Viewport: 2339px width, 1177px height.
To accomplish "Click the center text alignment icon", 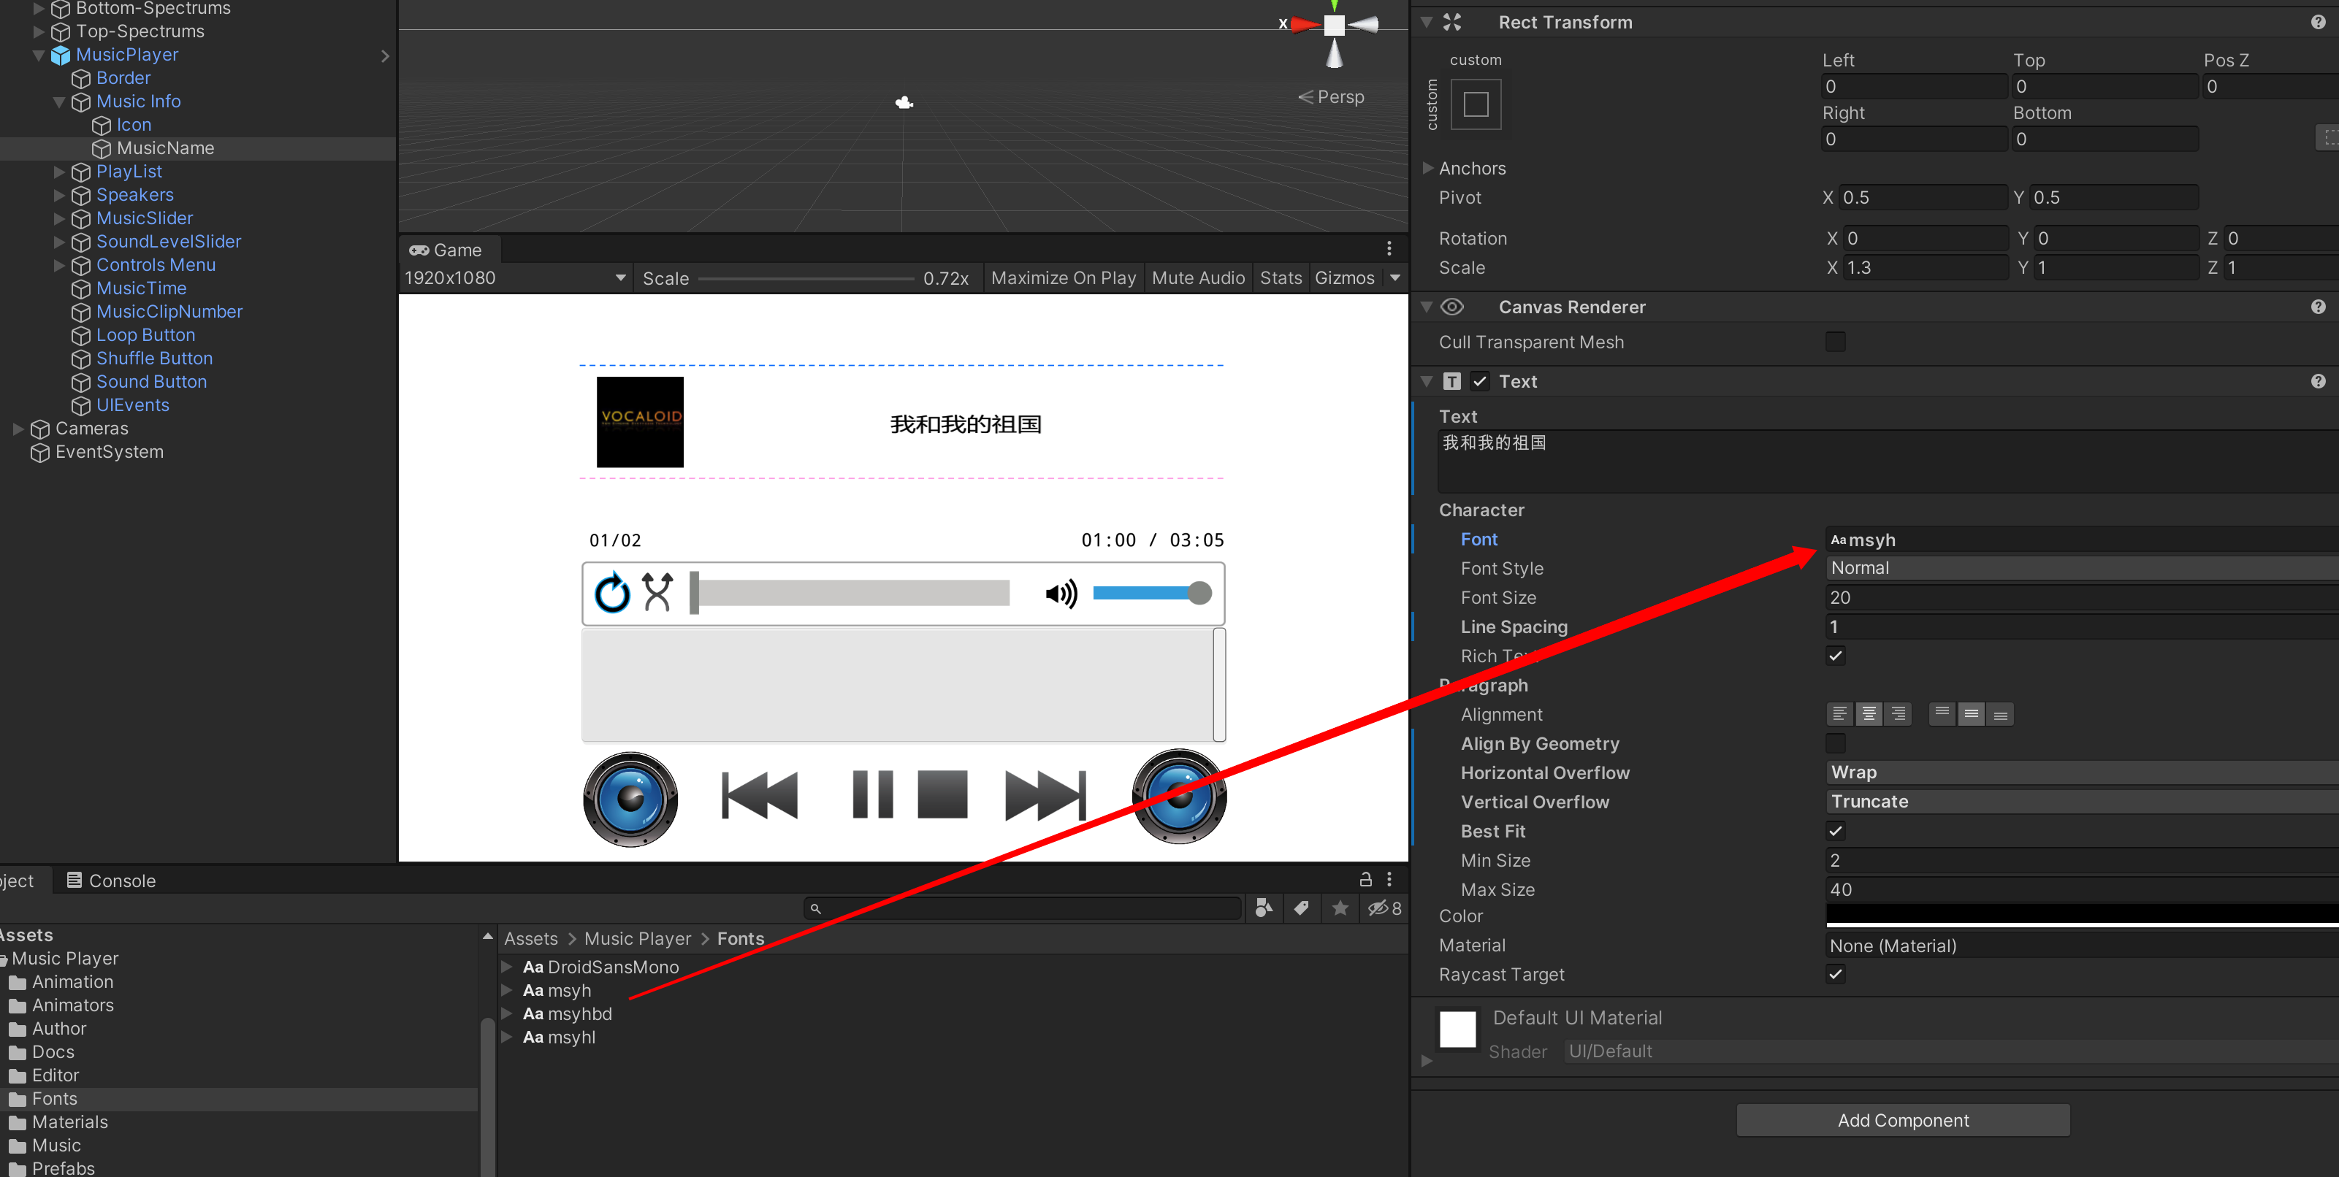I will click(1869, 714).
